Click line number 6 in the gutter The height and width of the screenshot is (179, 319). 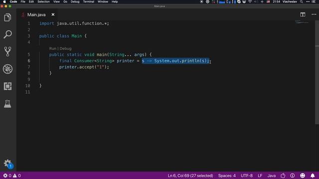(x=29, y=61)
